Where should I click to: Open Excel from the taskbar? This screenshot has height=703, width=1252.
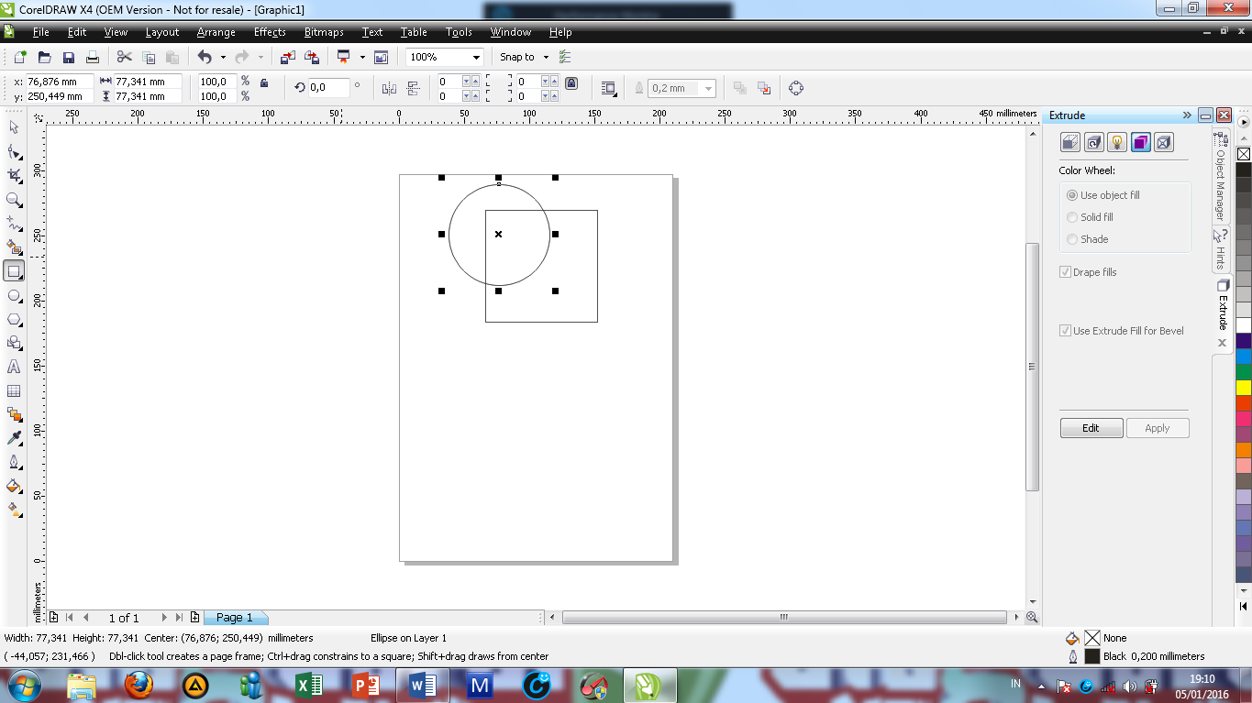[308, 686]
